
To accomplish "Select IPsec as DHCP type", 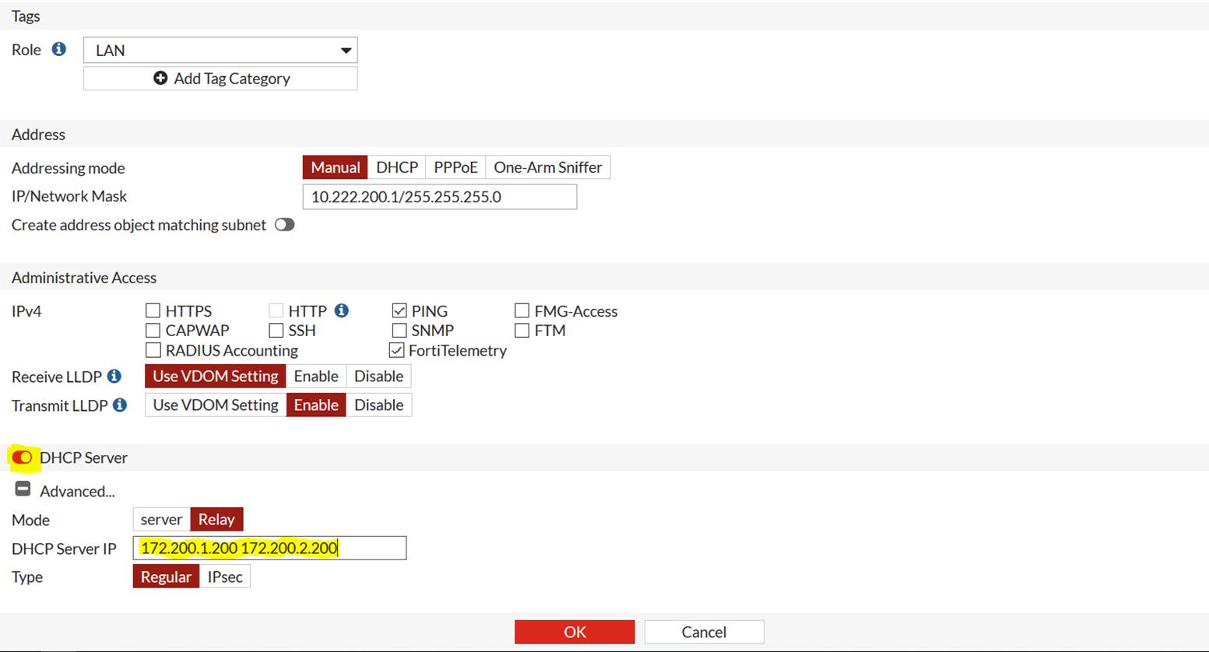I will point(224,577).
